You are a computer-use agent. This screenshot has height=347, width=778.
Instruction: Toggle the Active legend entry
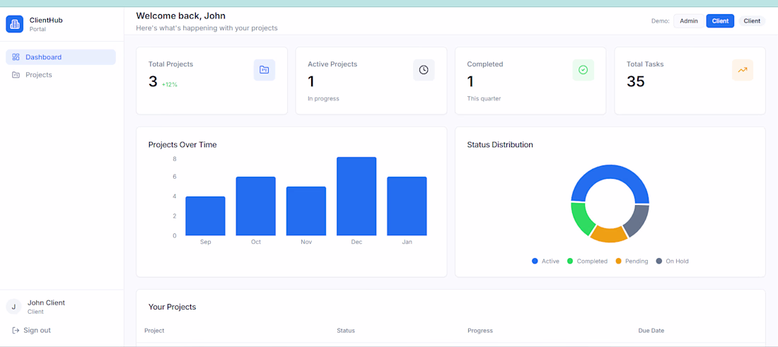pos(545,261)
